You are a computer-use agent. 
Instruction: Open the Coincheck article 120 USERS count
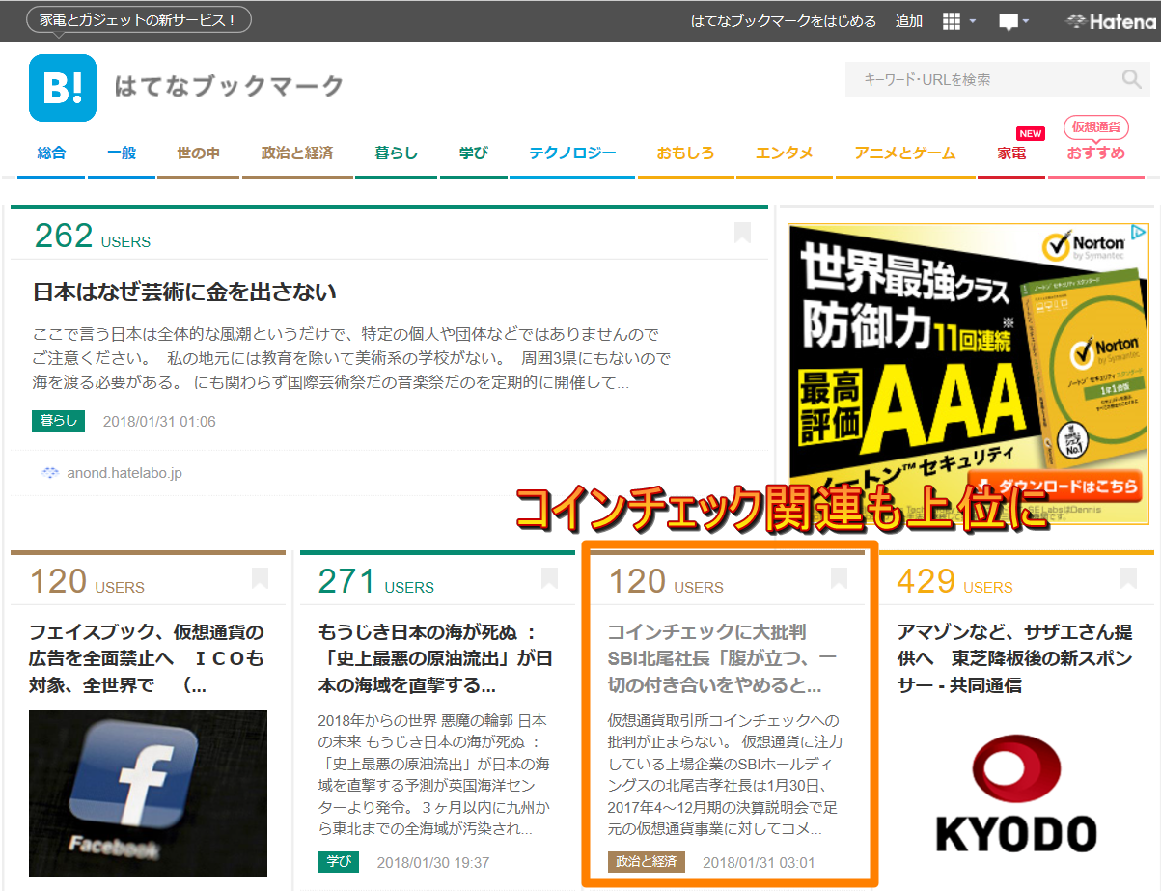666,581
